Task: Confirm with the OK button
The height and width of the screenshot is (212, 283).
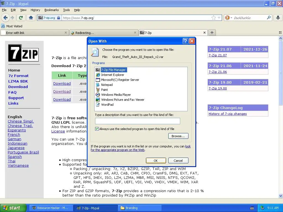Action: pyautogui.click(x=156, y=160)
